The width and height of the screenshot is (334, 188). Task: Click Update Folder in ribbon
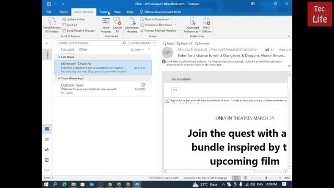74,19
